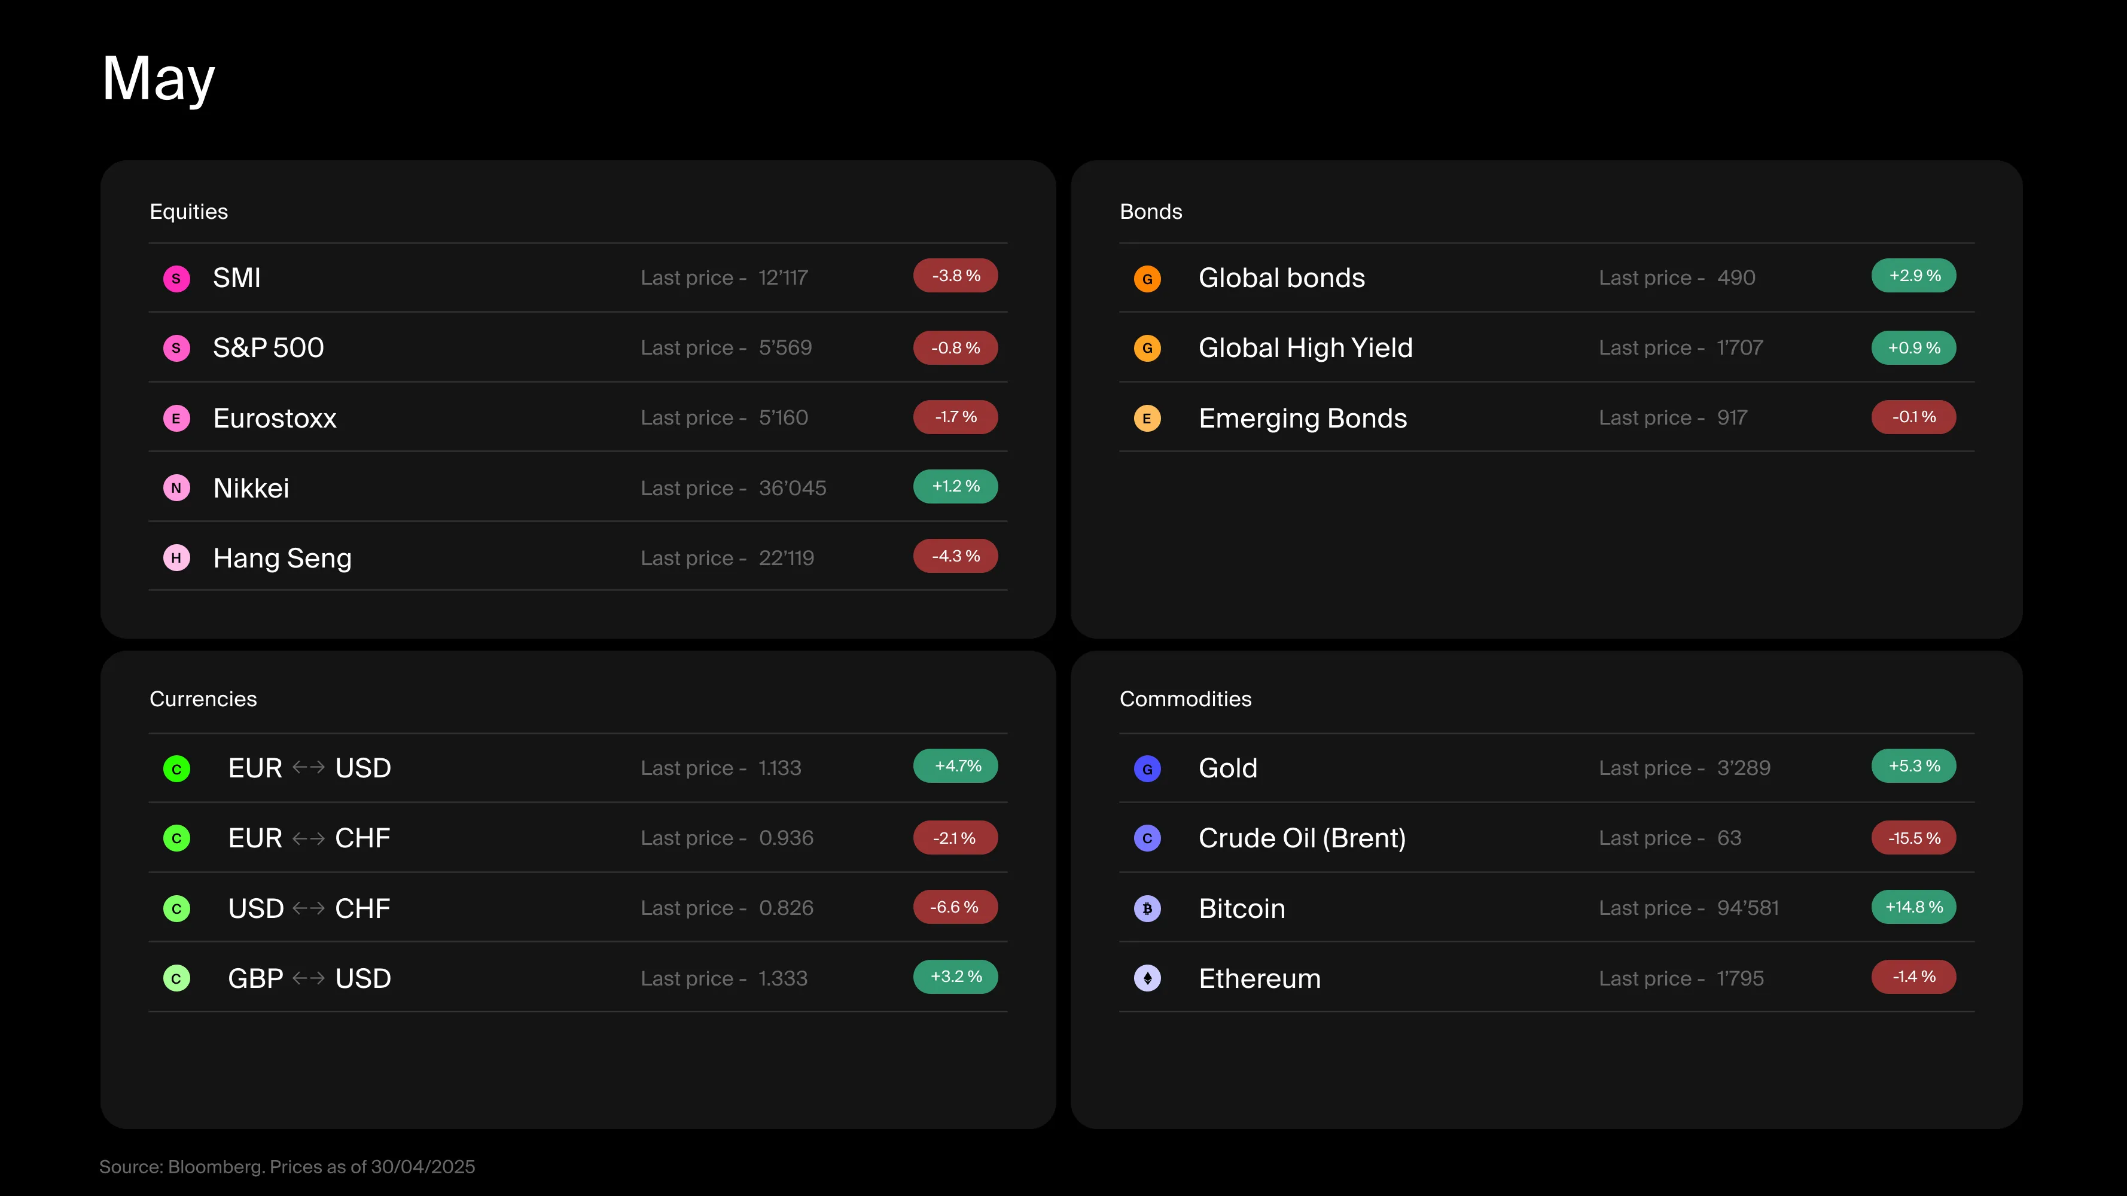Click the Eurostoxx E circle icon
Image resolution: width=2127 pixels, height=1196 pixels.
[176, 419]
